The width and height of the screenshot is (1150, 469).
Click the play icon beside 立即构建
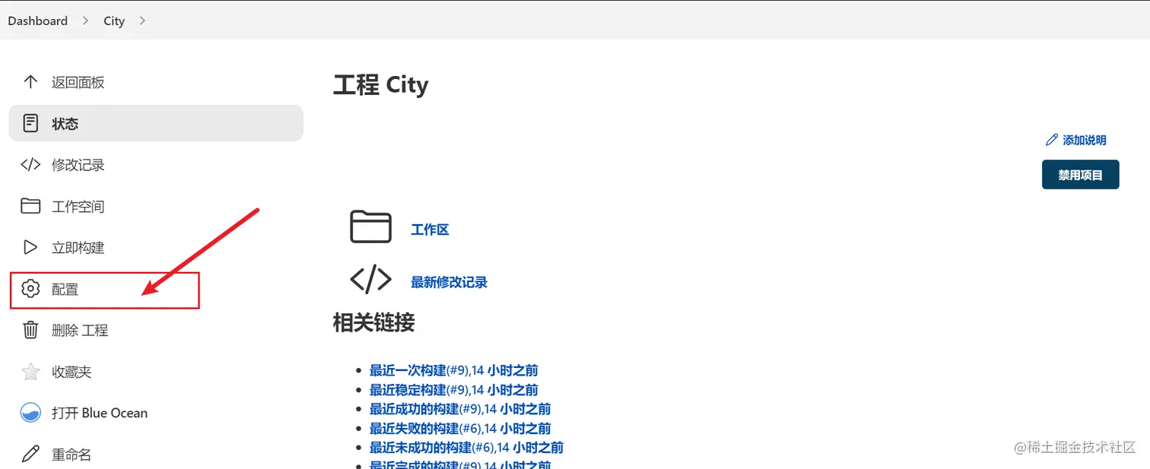(x=30, y=247)
